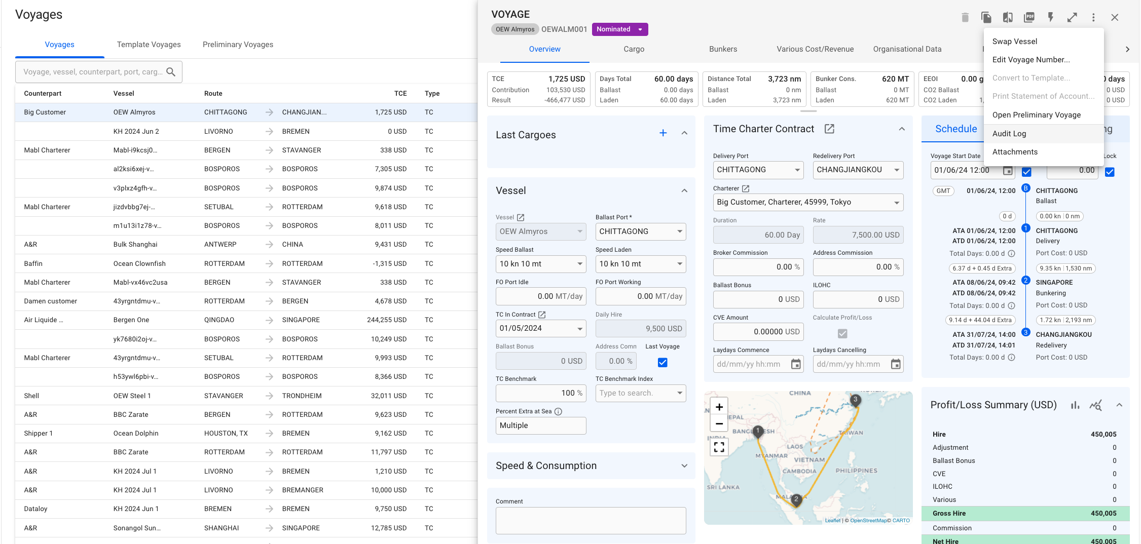1141x544 pixels.
Task: Click the delete voyage trash icon
Action: (x=965, y=18)
